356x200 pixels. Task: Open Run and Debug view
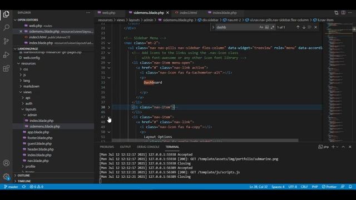pos(6,54)
